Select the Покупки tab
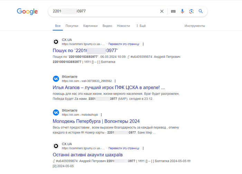The image size is (242, 174). click(72, 26)
